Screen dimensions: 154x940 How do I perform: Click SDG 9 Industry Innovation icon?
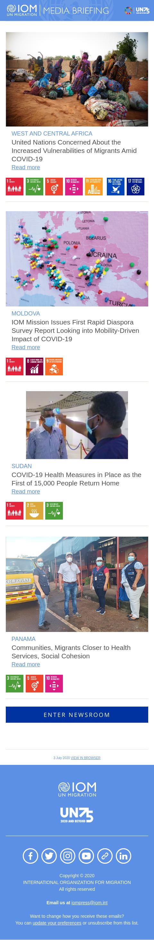coord(54,366)
